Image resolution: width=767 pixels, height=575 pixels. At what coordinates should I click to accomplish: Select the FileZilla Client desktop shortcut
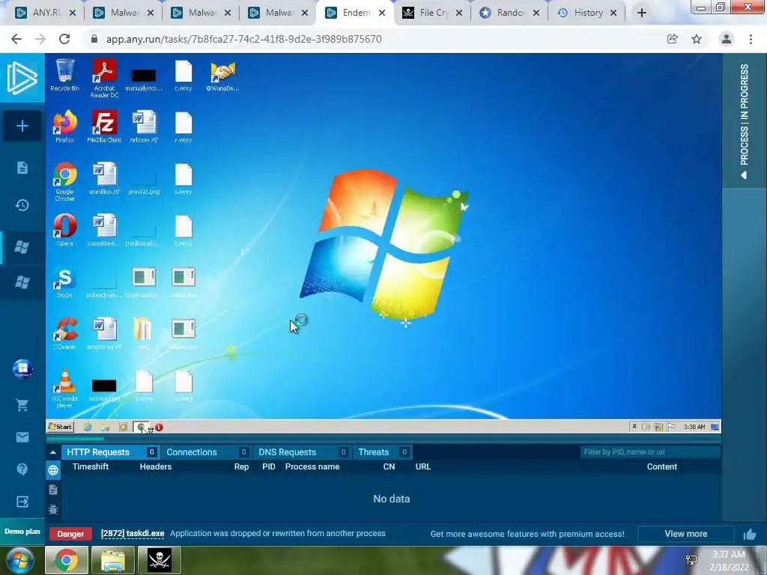(104, 127)
